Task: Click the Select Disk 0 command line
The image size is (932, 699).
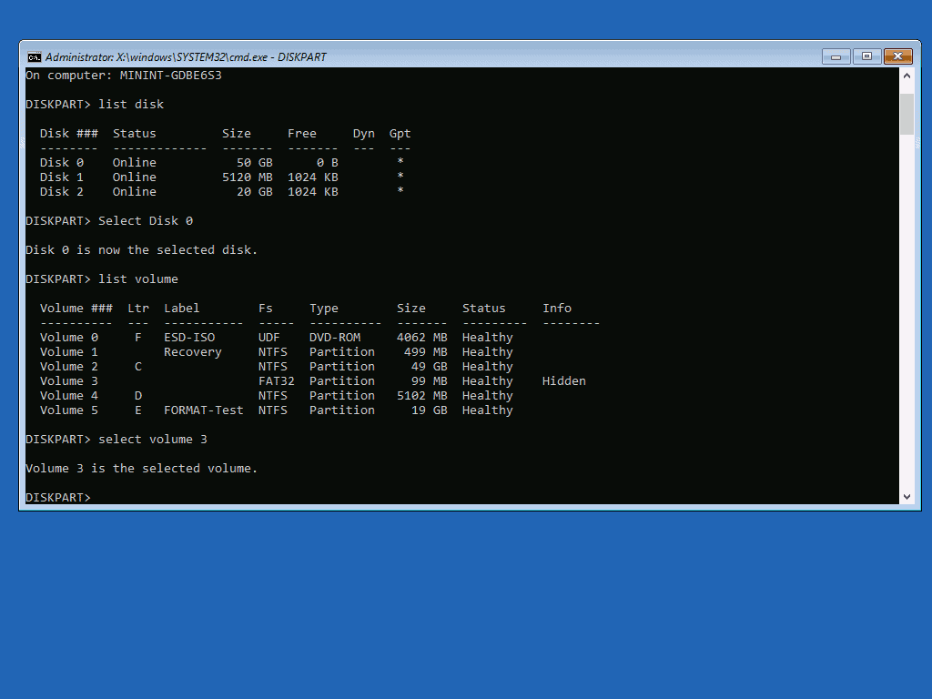Action: tap(143, 220)
